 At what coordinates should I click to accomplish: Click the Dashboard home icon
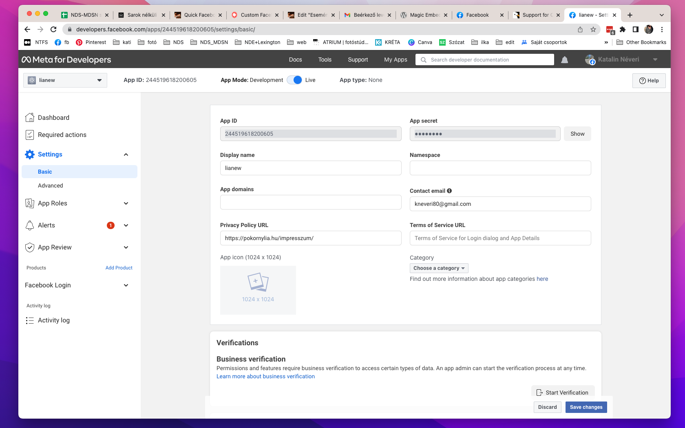pyautogui.click(x=30, y=117)
